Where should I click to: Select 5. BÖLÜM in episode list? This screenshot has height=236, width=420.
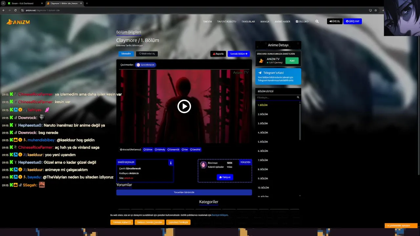[262, 142]
